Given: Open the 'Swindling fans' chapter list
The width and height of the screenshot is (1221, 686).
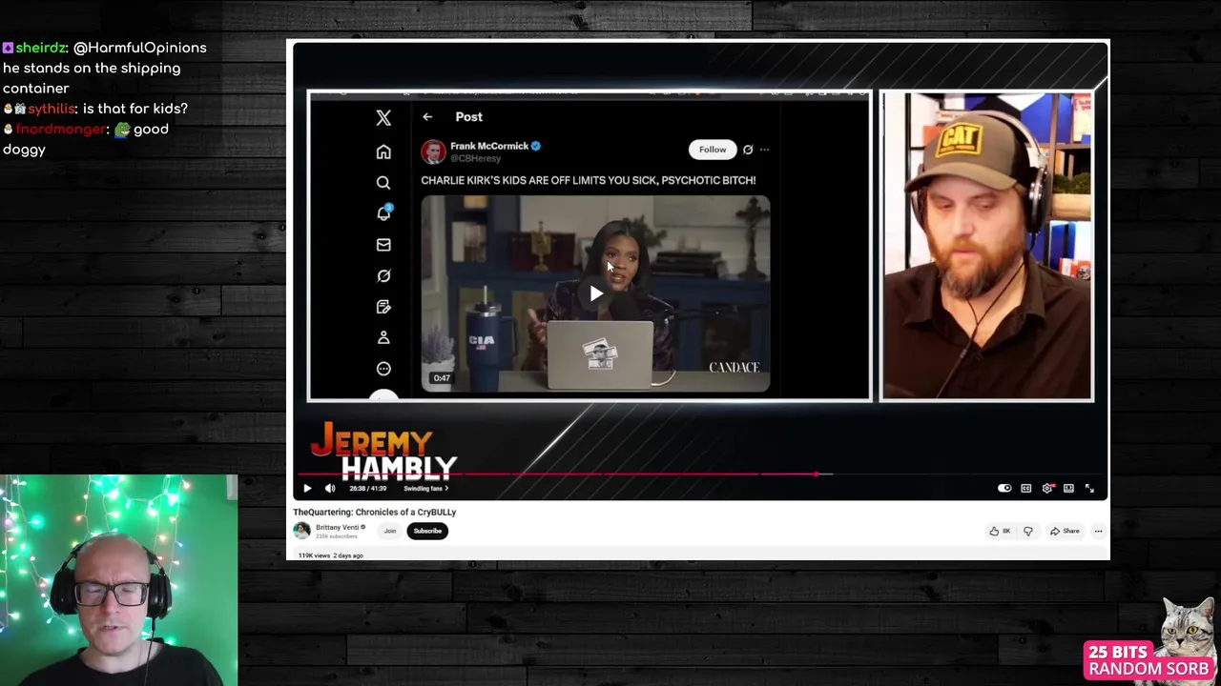Looking at the screenshot, I should click(425, 489).
